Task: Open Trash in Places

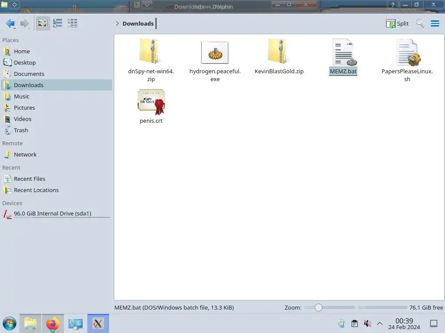Action: [x=56, y=131]
